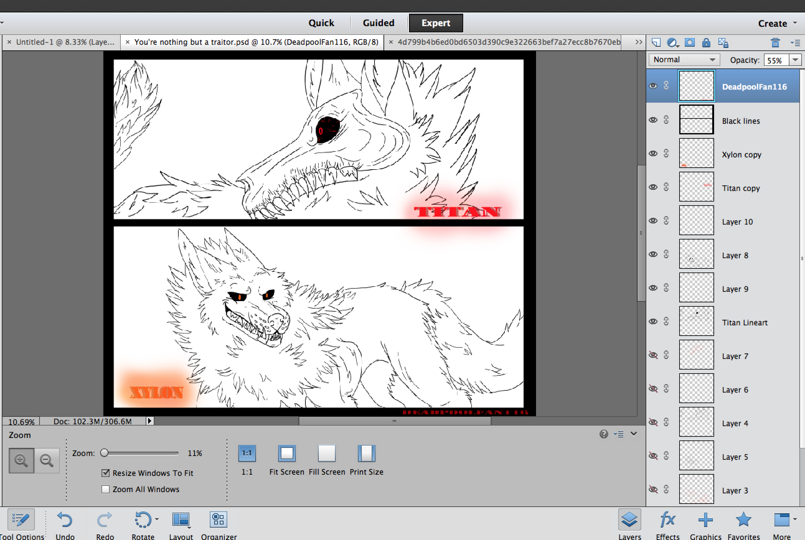Select the Zoom In magnifier tool
The image size is (805, 540).
click(x=21, y=460)
